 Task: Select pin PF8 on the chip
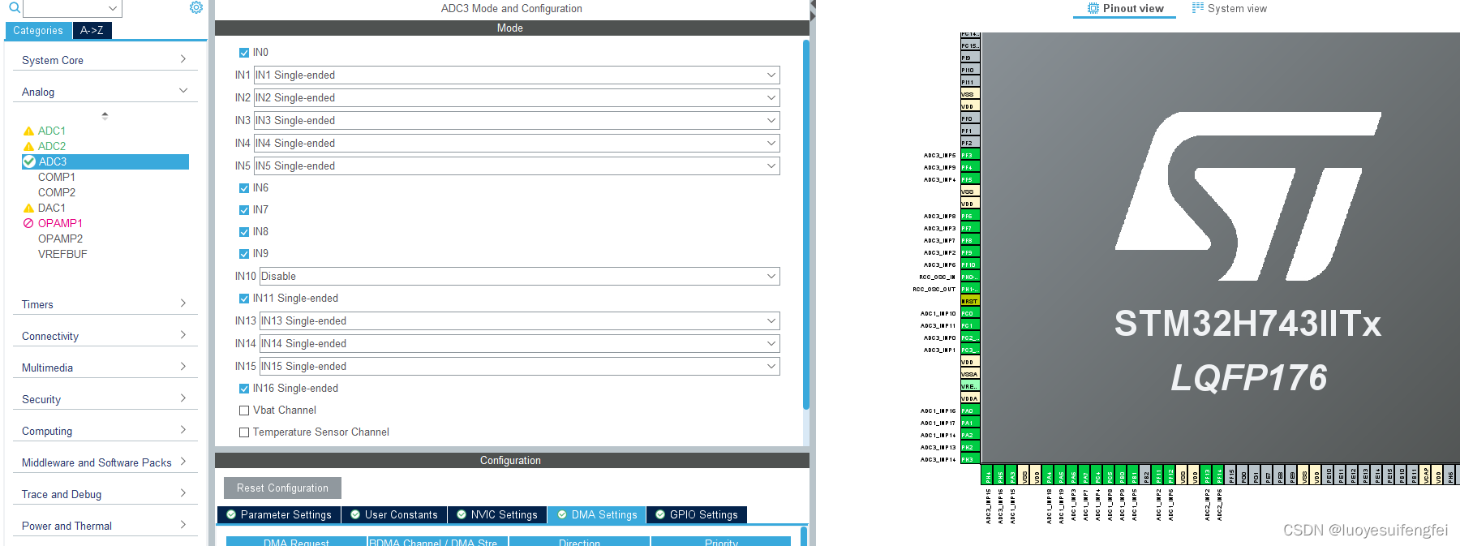(x=970, y=240)
